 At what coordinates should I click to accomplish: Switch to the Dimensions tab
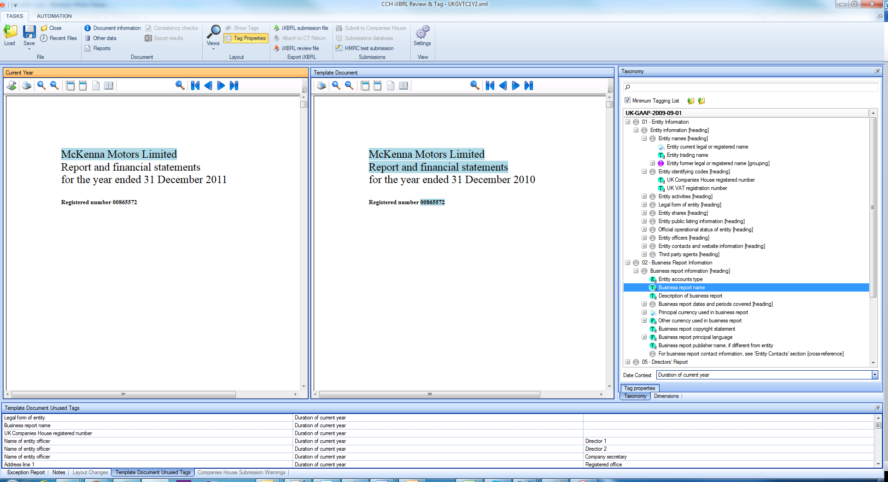[666, 396]
